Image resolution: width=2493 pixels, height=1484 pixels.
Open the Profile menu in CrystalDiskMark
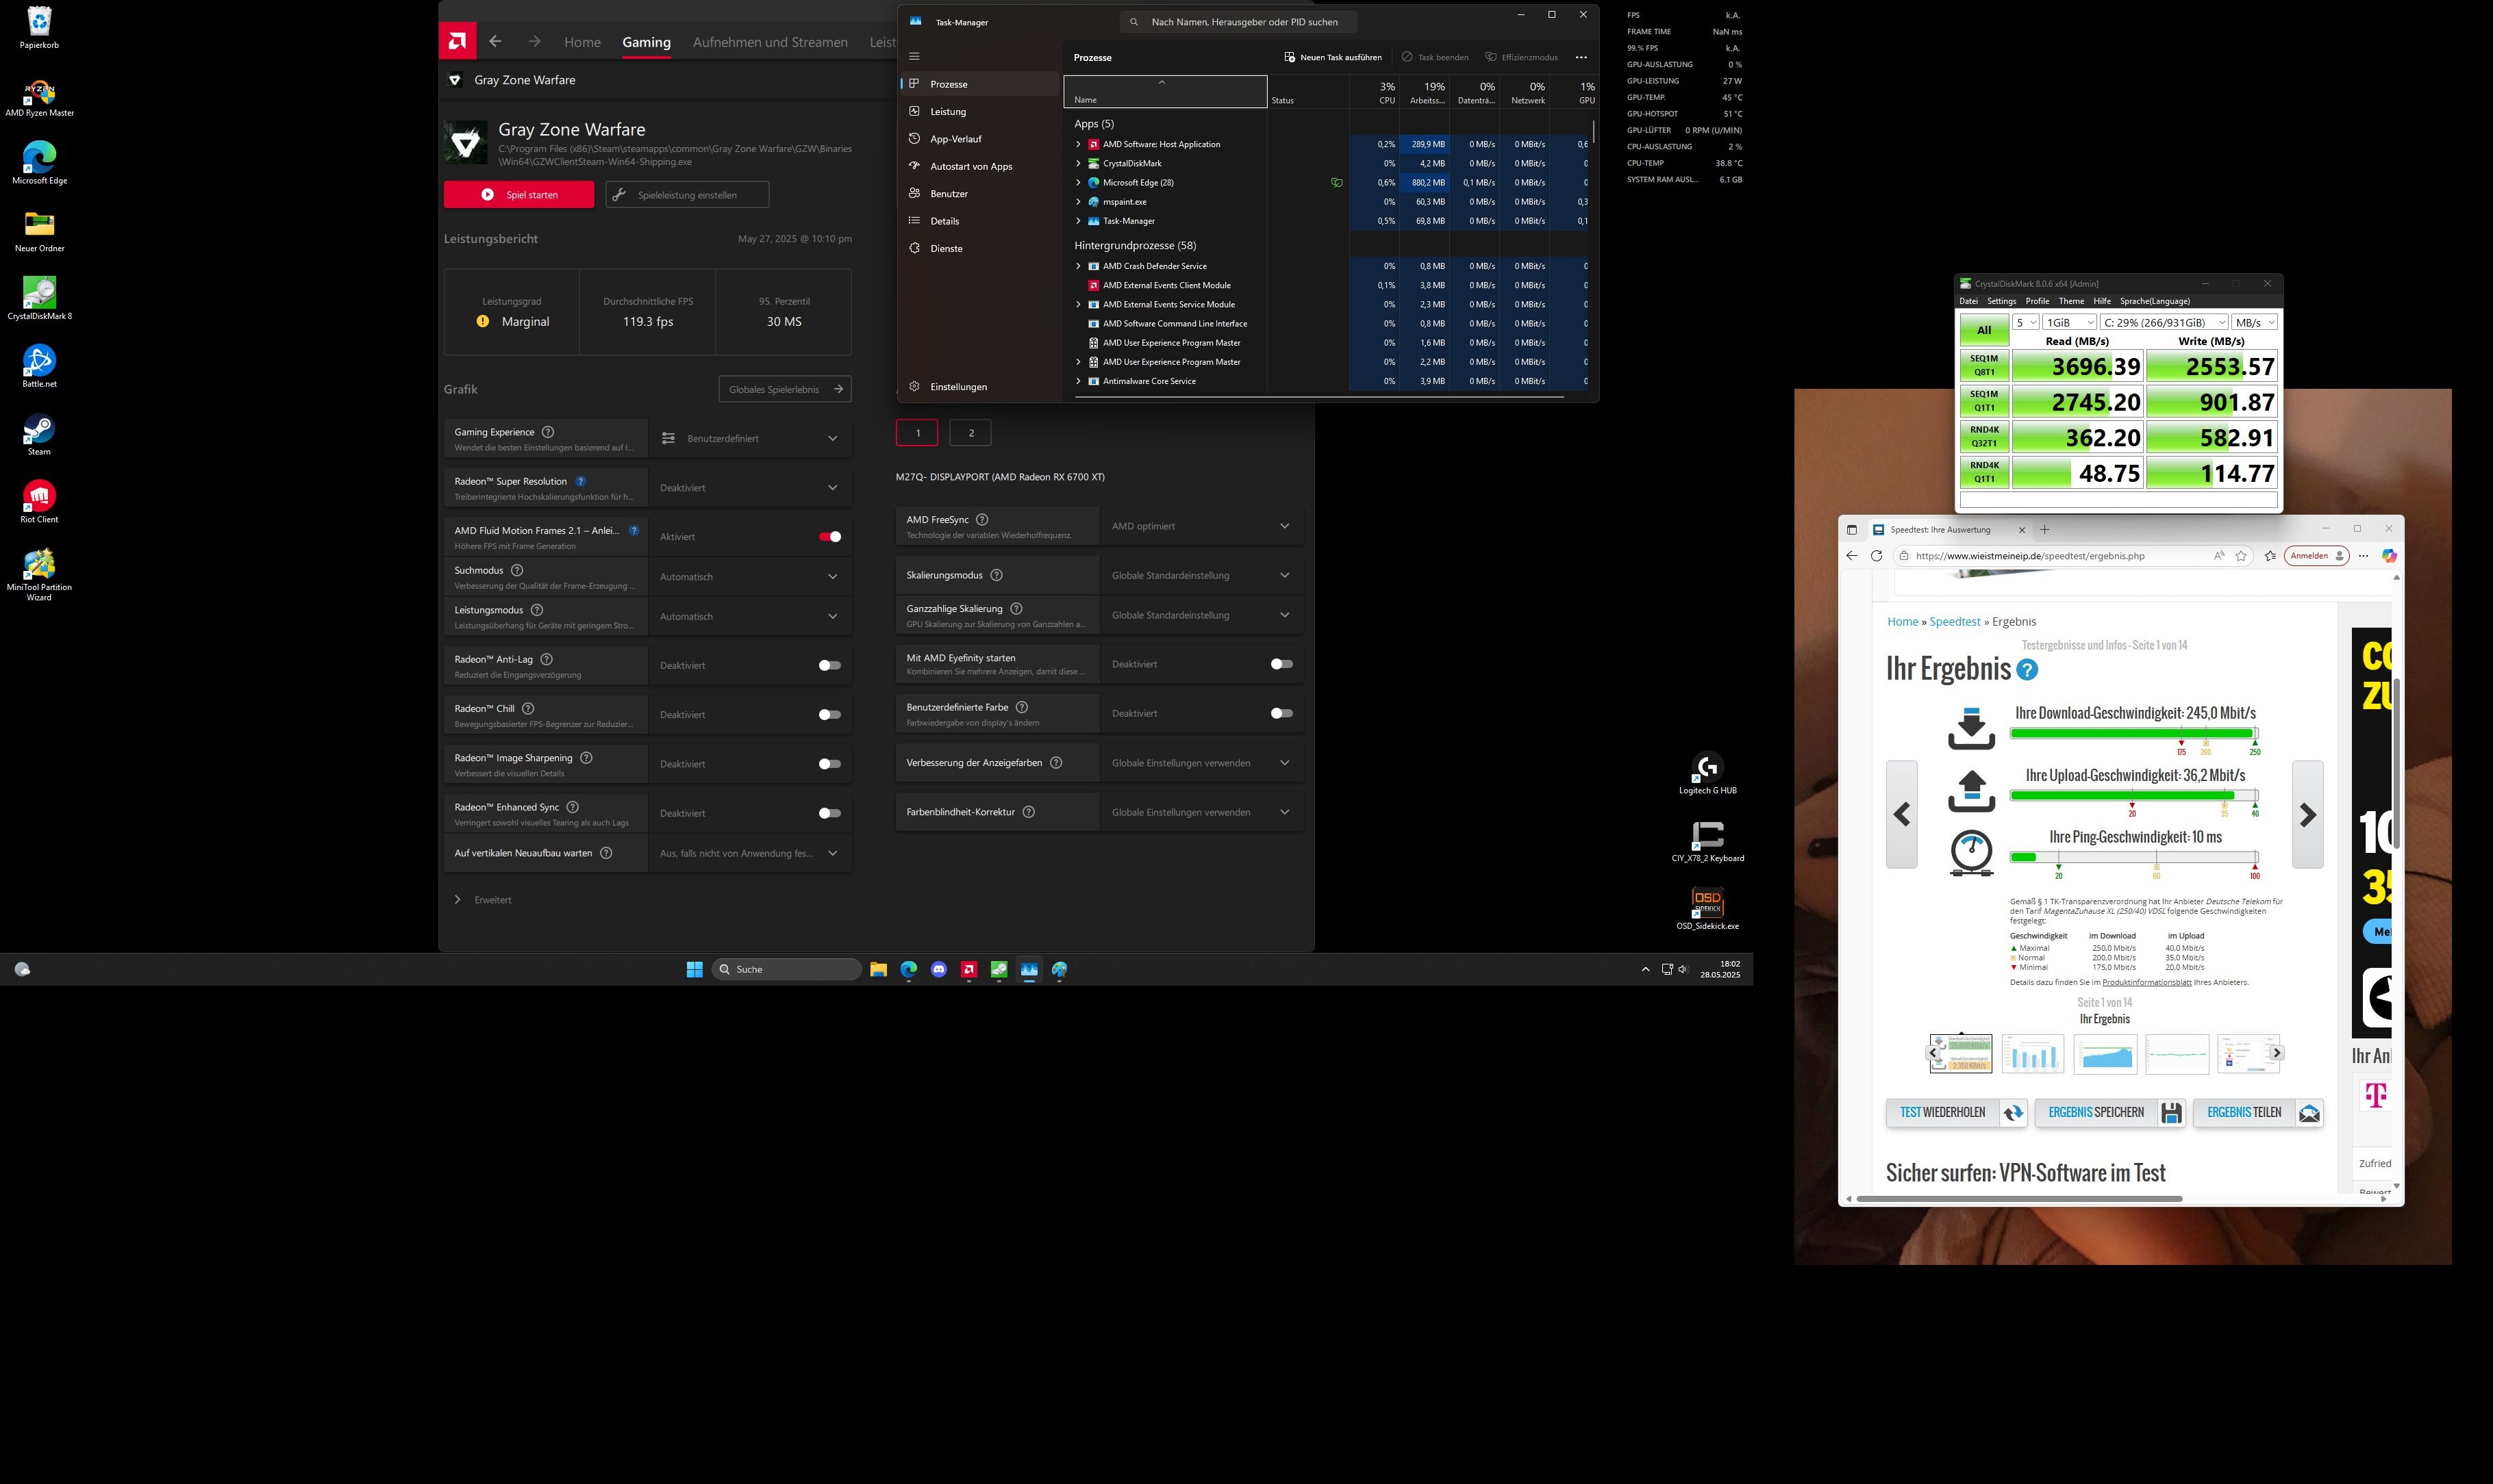pos(2037,301)
